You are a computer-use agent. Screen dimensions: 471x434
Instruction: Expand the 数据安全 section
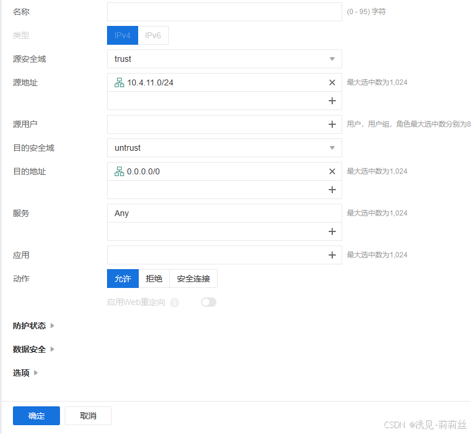tap(34, 349)
